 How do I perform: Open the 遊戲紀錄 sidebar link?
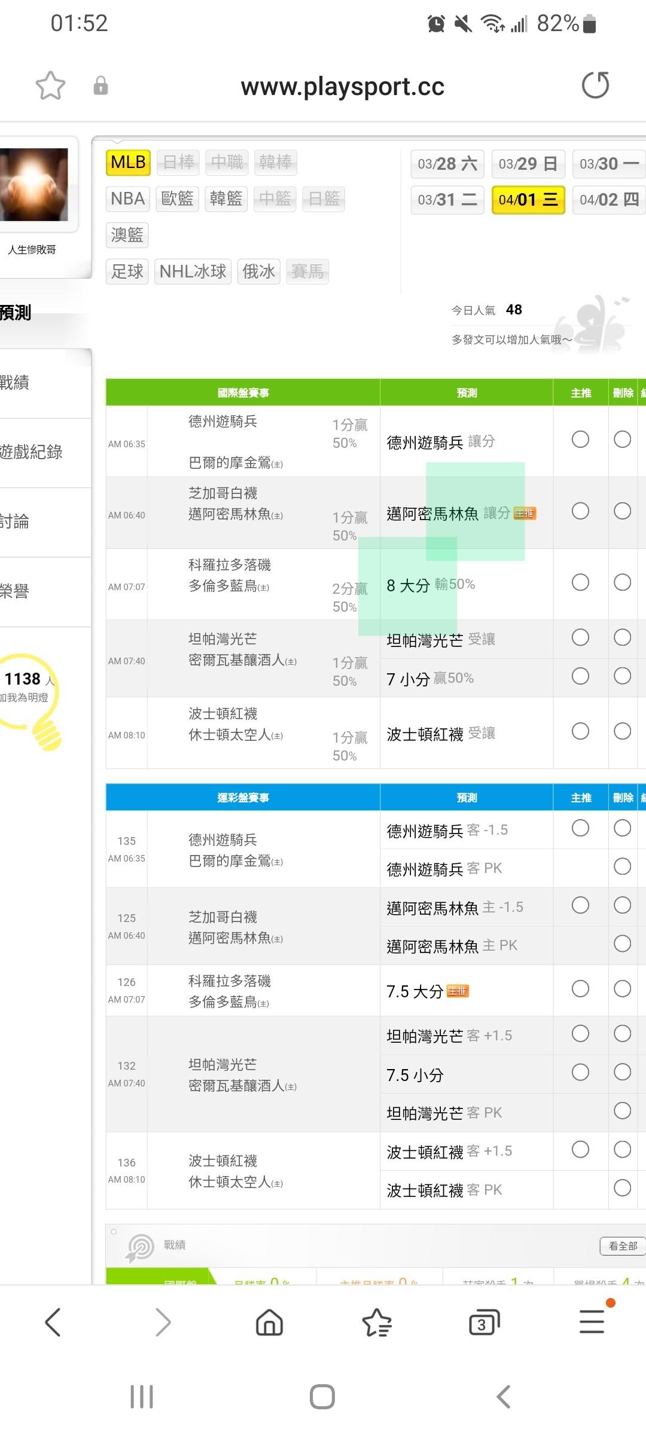click(x=33, y=452)
